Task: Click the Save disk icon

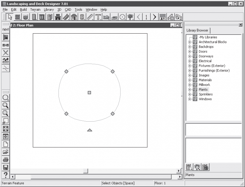Action: click(6, 167)
